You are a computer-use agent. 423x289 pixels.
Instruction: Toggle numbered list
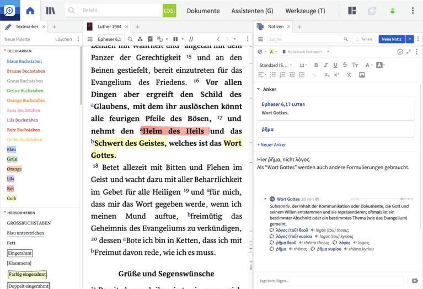(282, 75)
